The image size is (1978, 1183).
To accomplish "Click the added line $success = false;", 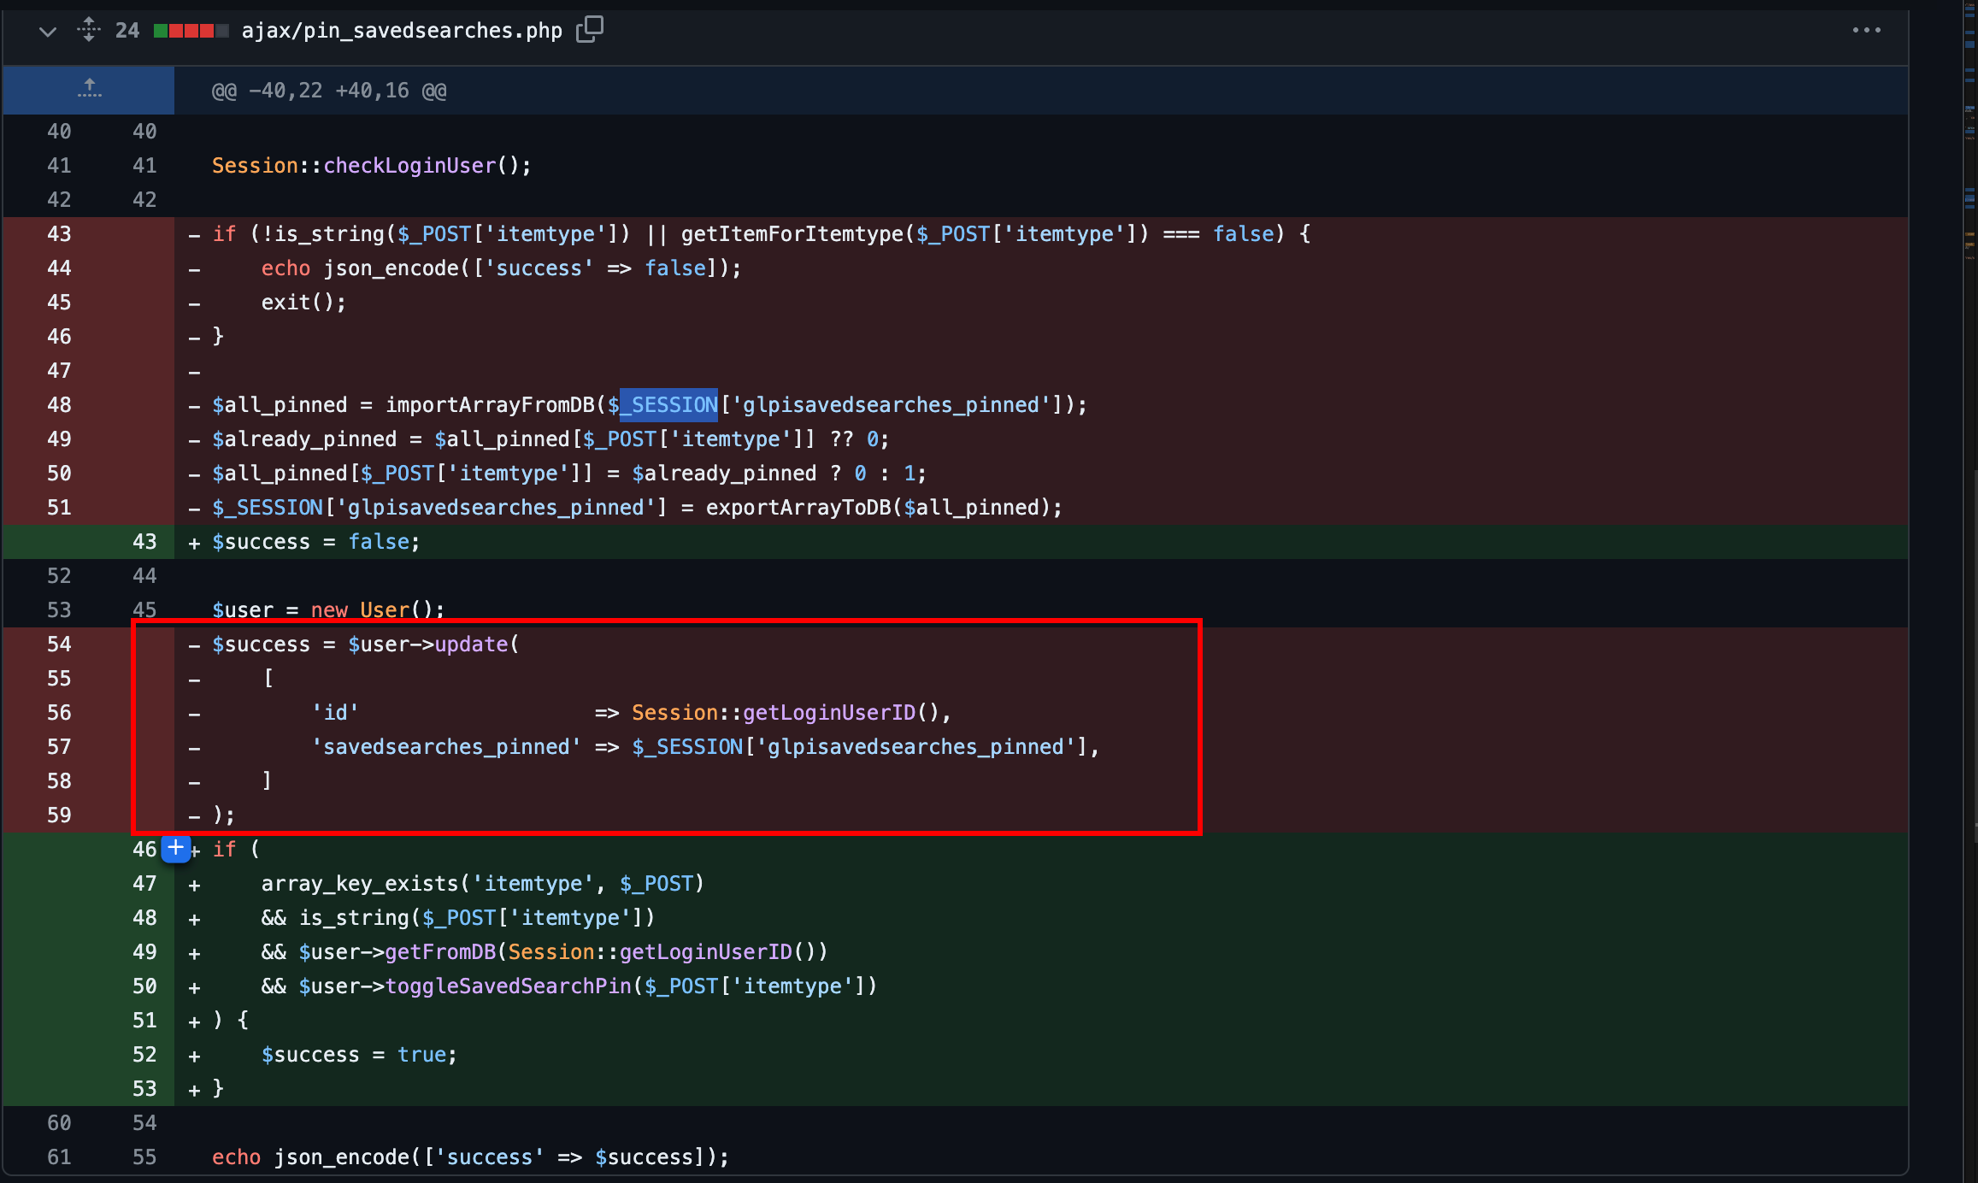I will [x=316, y=541].
